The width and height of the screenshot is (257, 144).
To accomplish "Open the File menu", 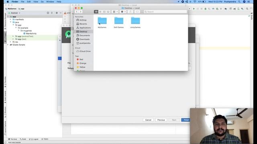I will pos(22,2).
